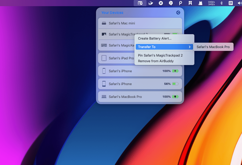242x165 pixels.
Task: Click the MagicTrackpad device icon
Action: pos(104,34)
